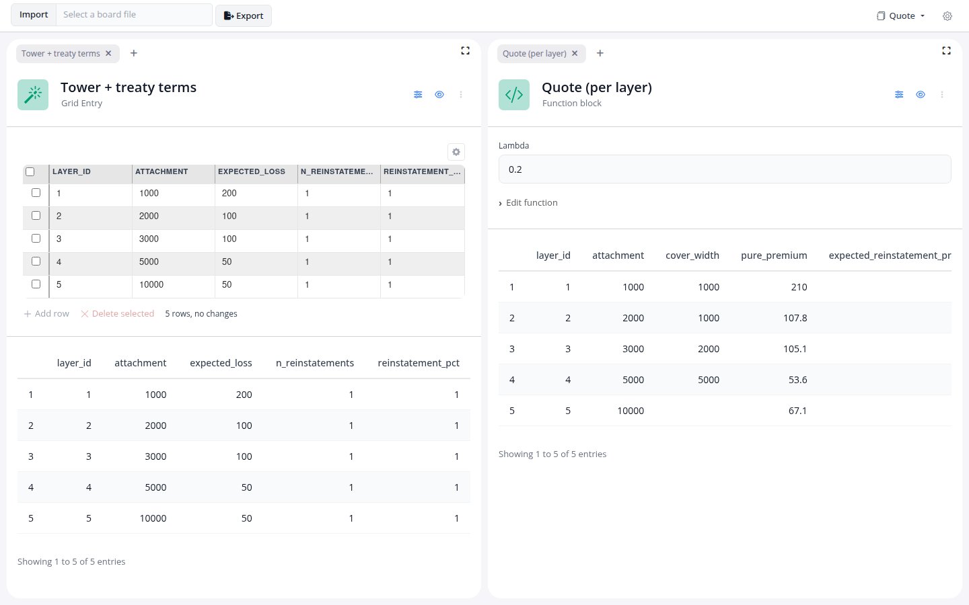Viewport: 969px width, 605px height.
Task: Click Add row below the grid
Action: click(x=46, y=314)
